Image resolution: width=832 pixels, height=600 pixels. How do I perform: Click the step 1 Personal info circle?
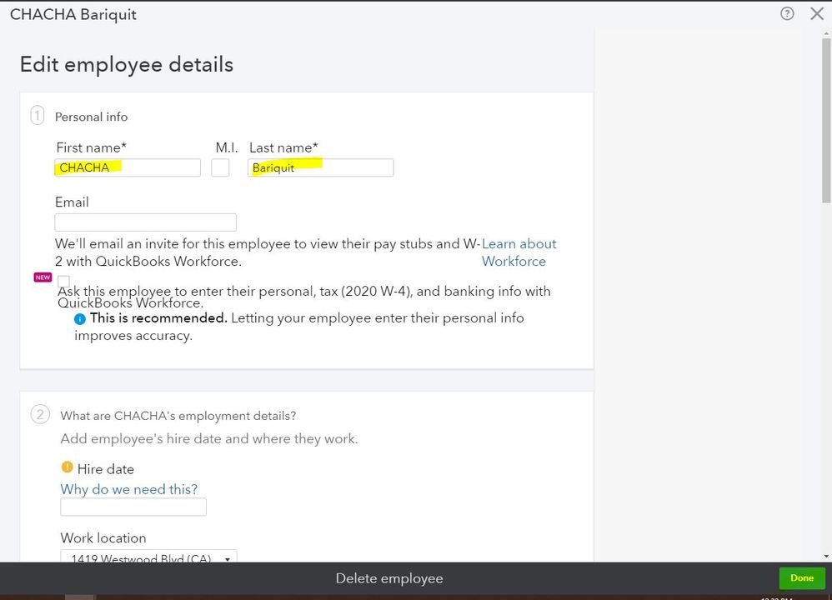(38, 115)
